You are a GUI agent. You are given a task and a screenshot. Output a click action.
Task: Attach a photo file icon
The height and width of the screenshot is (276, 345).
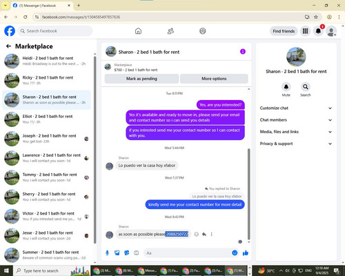pos(117,253)
